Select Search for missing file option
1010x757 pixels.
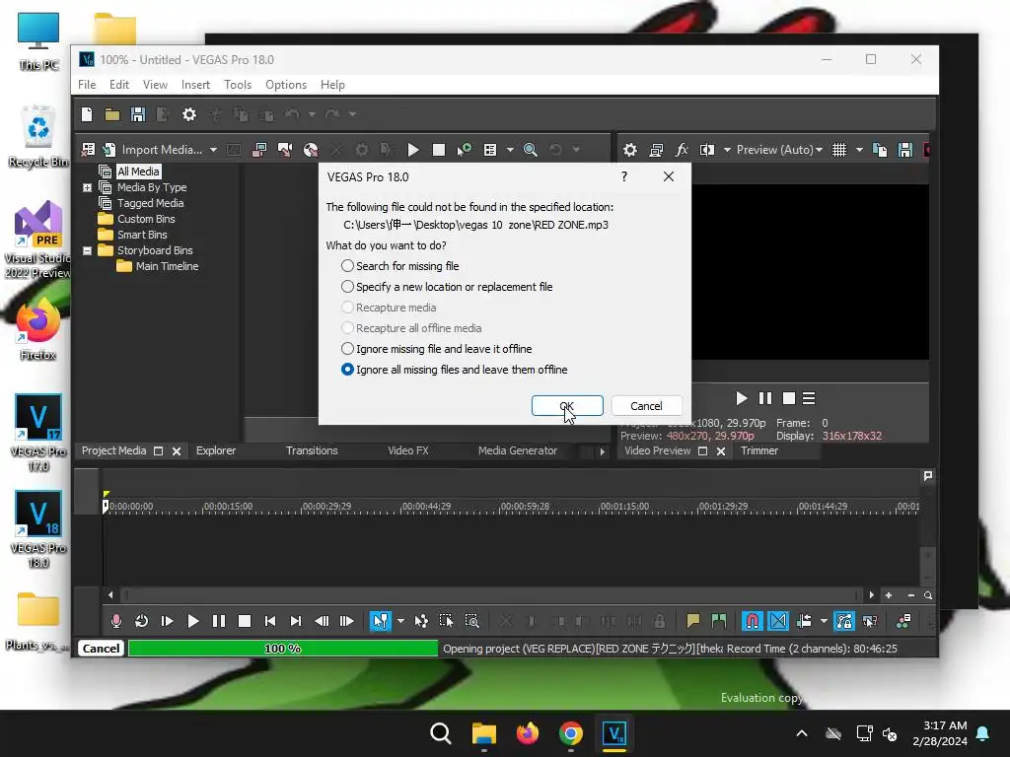400,266
